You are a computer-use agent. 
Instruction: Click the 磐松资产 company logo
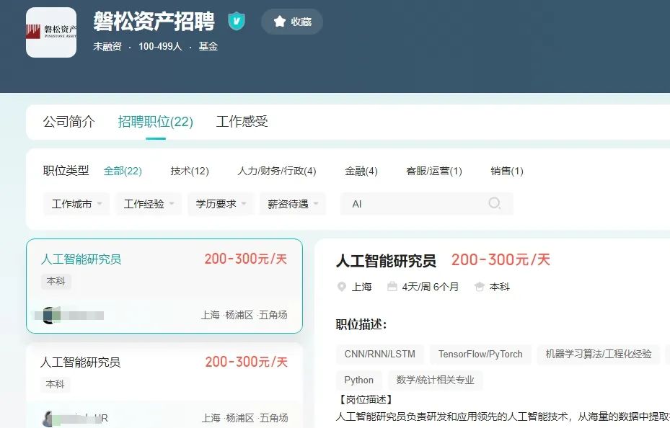(x=51, y=32)
